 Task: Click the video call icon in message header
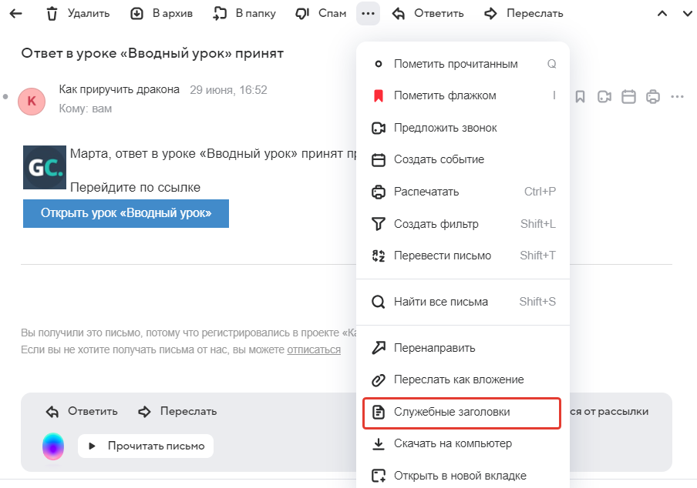pyautogui.click(x=604, y=96)
